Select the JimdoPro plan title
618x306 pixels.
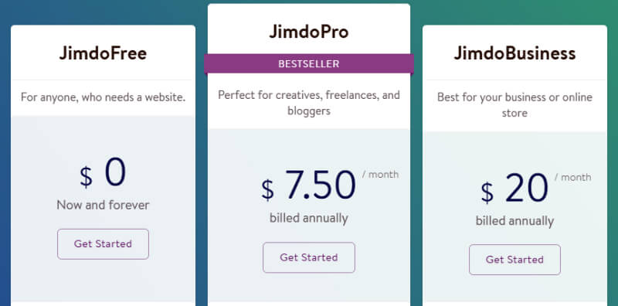pos(309,32)
